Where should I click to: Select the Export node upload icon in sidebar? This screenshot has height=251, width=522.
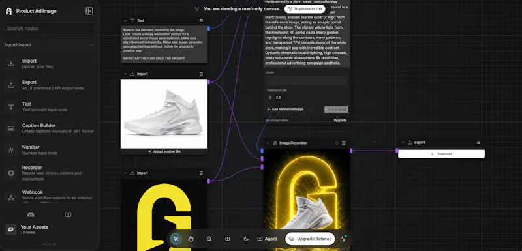pos(11,85)
